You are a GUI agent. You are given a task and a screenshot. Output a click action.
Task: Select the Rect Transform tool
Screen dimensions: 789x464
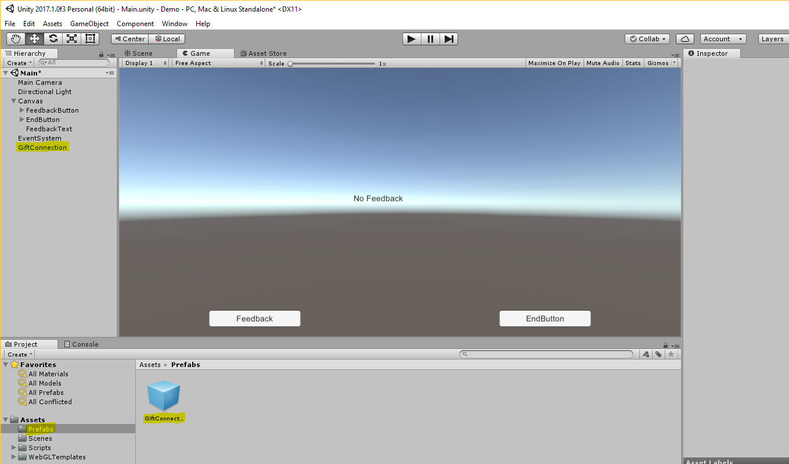[91, 39]
